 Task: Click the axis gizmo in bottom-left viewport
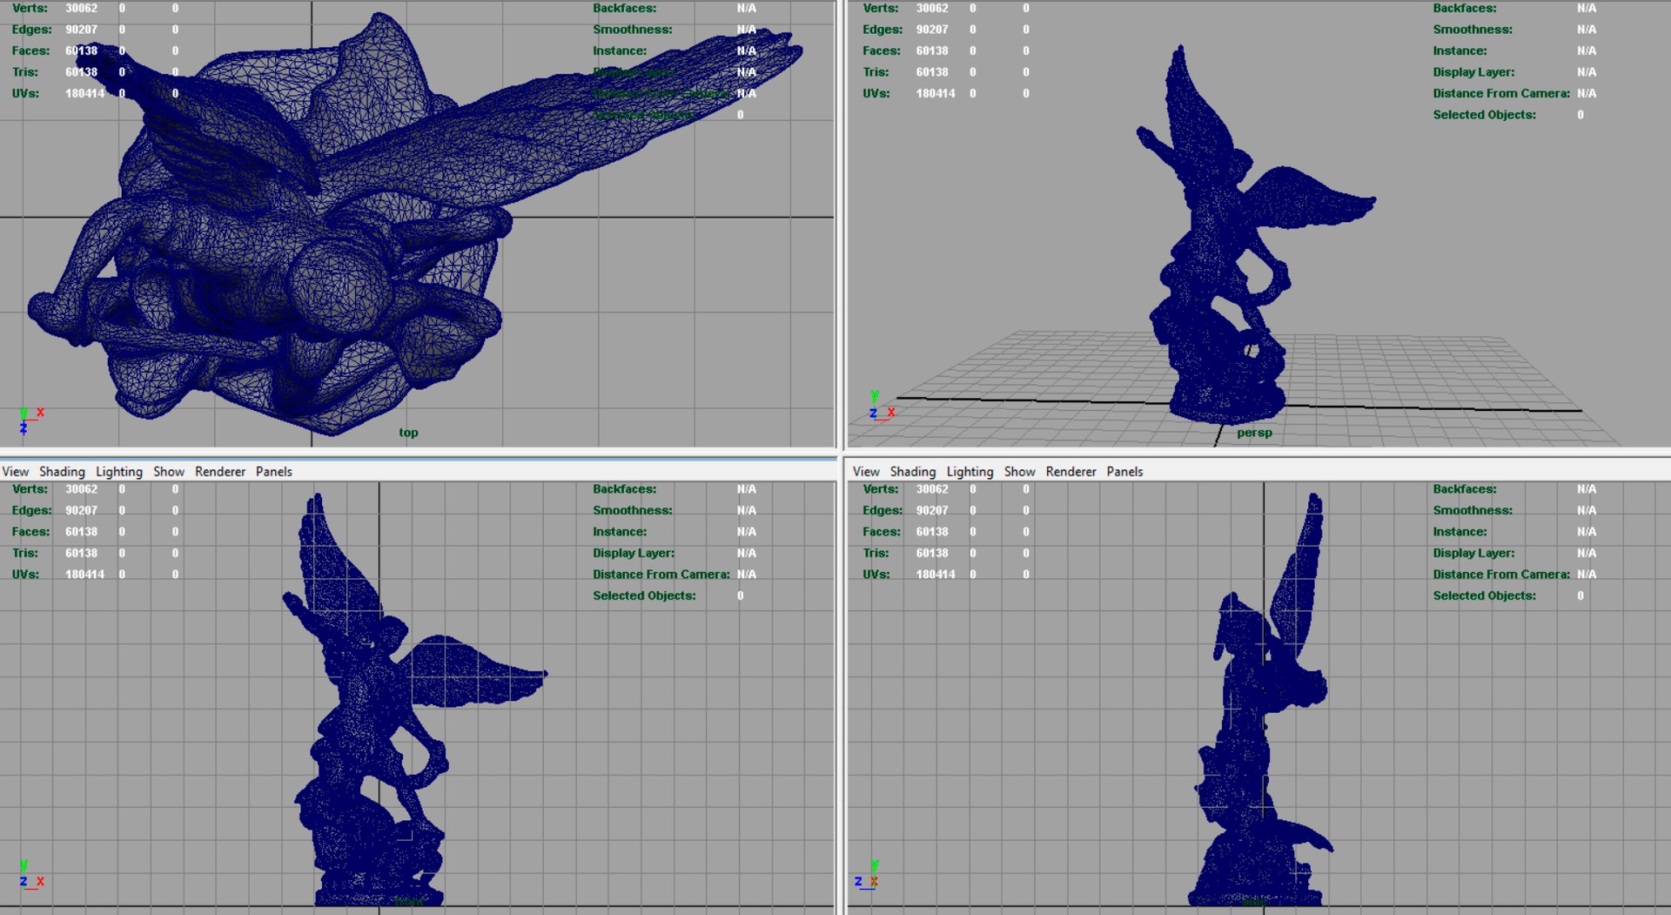pyautogui.click(x=30, y=875)
